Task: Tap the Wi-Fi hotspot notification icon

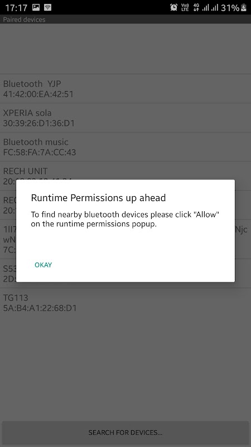Action: (x=48, y=7)
